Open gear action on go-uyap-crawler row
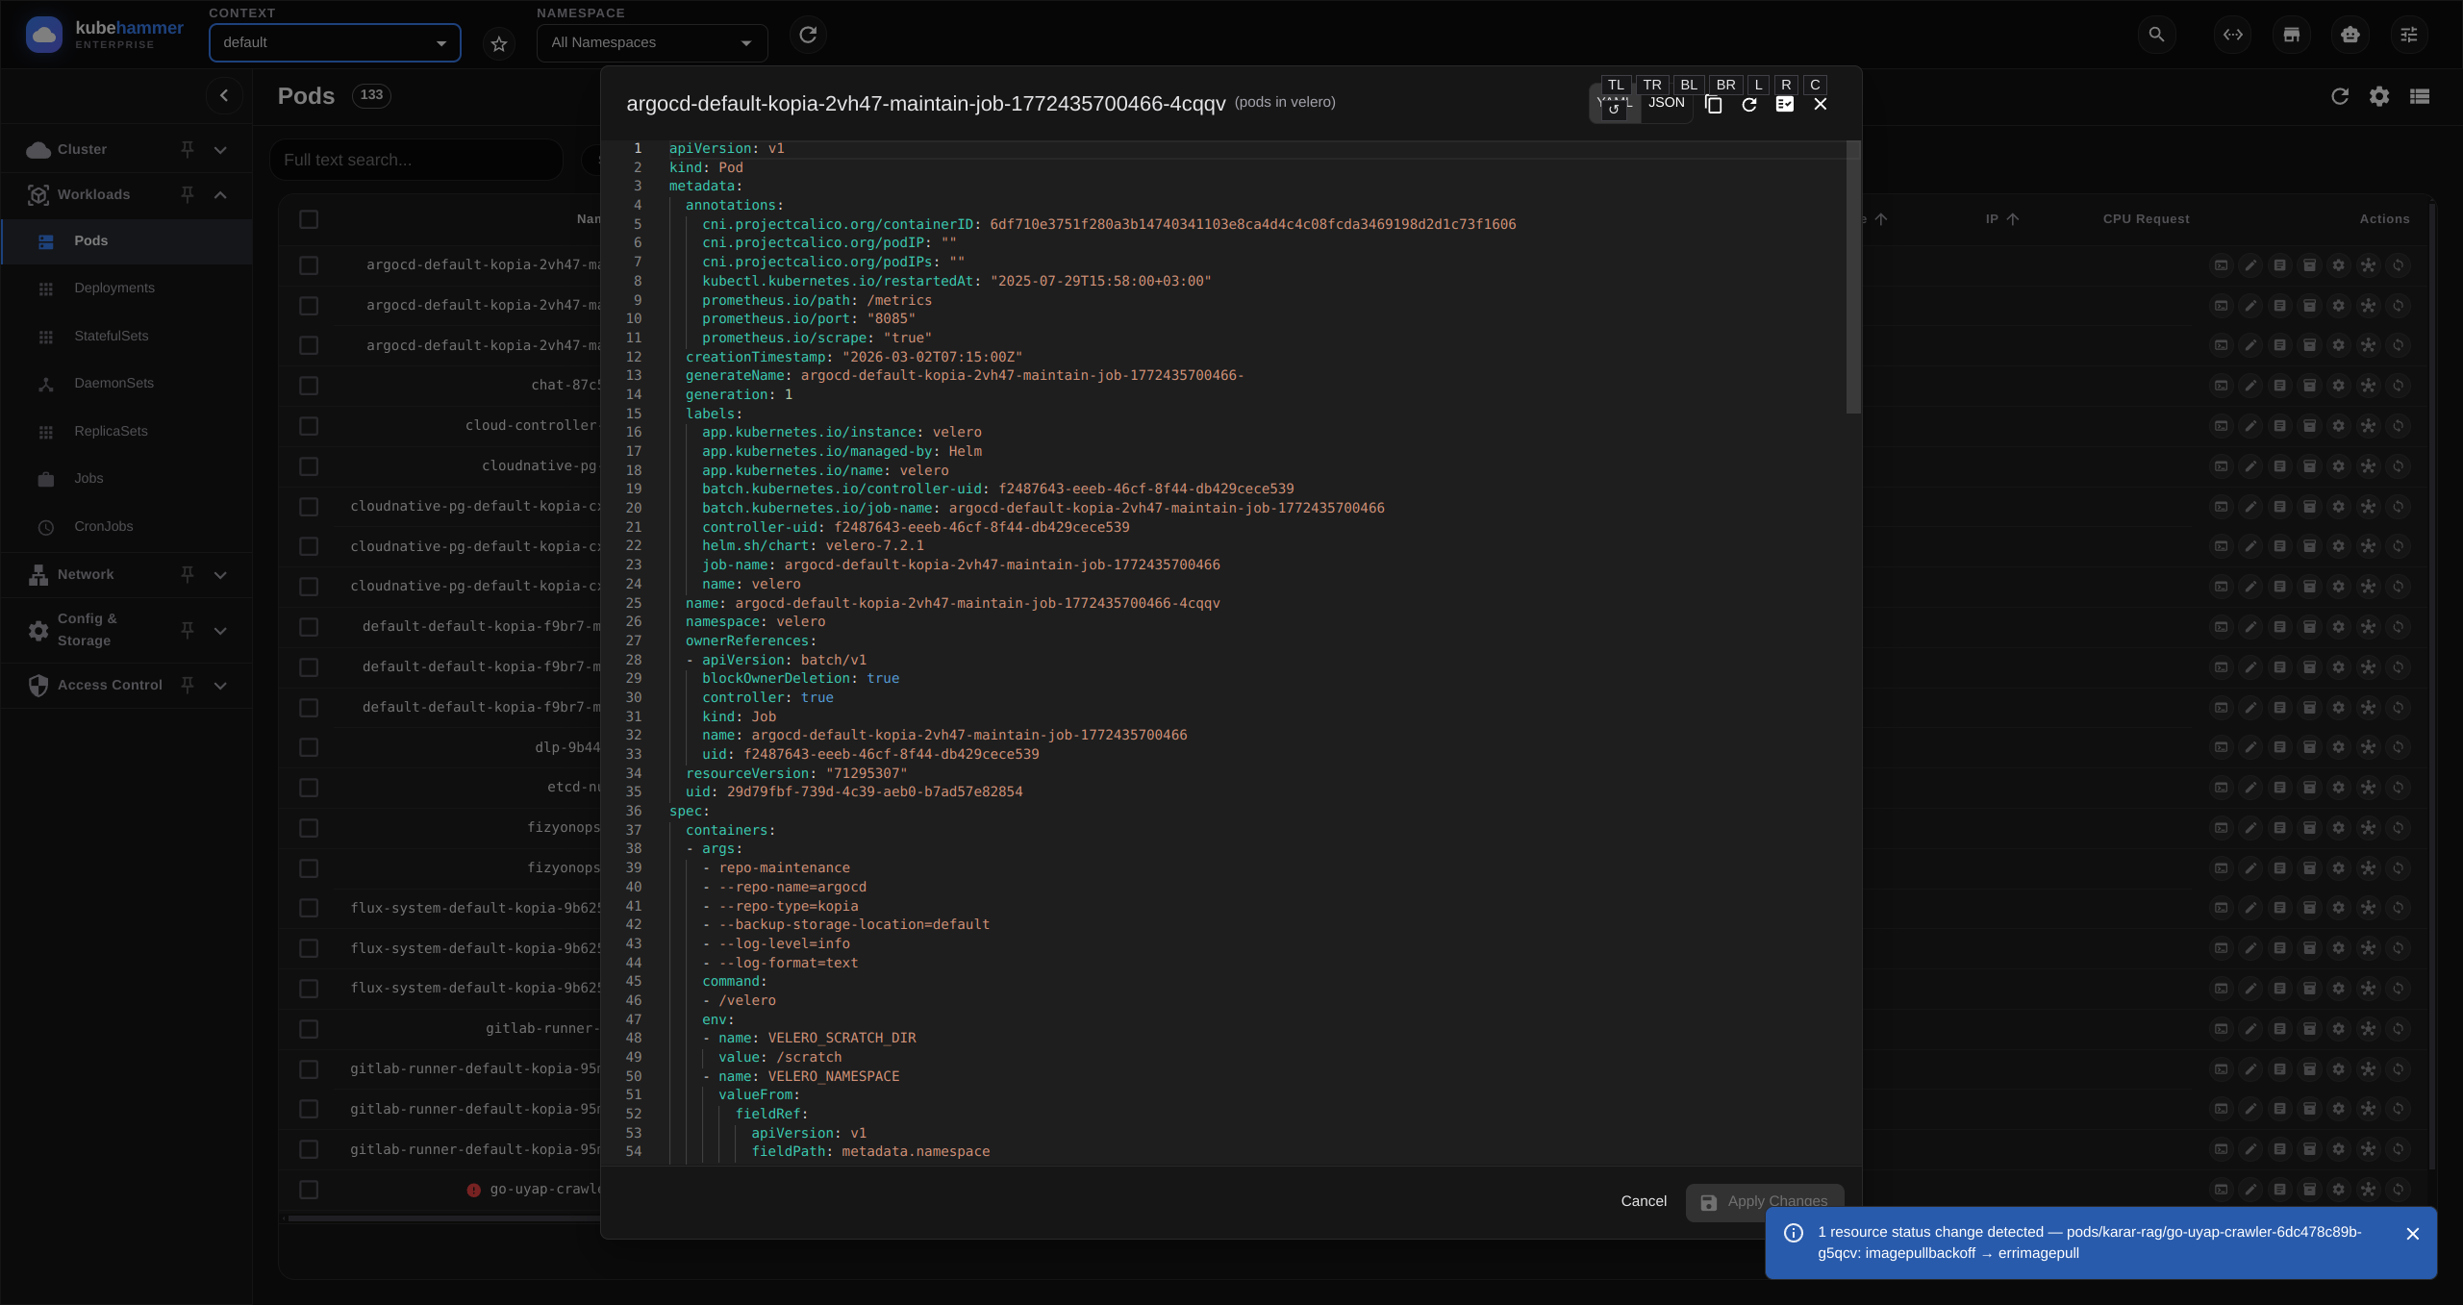2463x1305 pixels. (x=2339, y=1190)
